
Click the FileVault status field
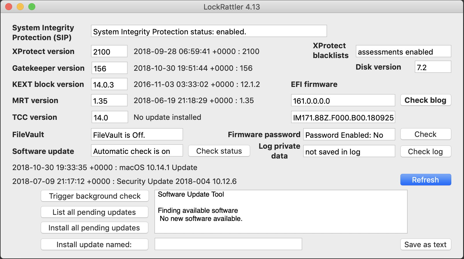tap(137, 135)
